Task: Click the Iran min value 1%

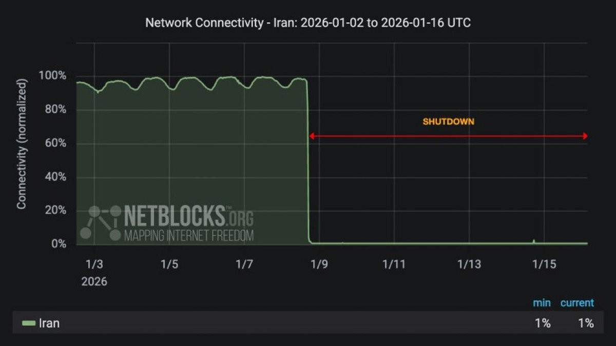Action: (x=543, y=323)
